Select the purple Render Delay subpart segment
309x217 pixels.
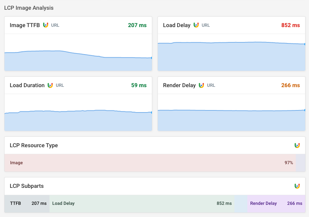tap(276, 203)
